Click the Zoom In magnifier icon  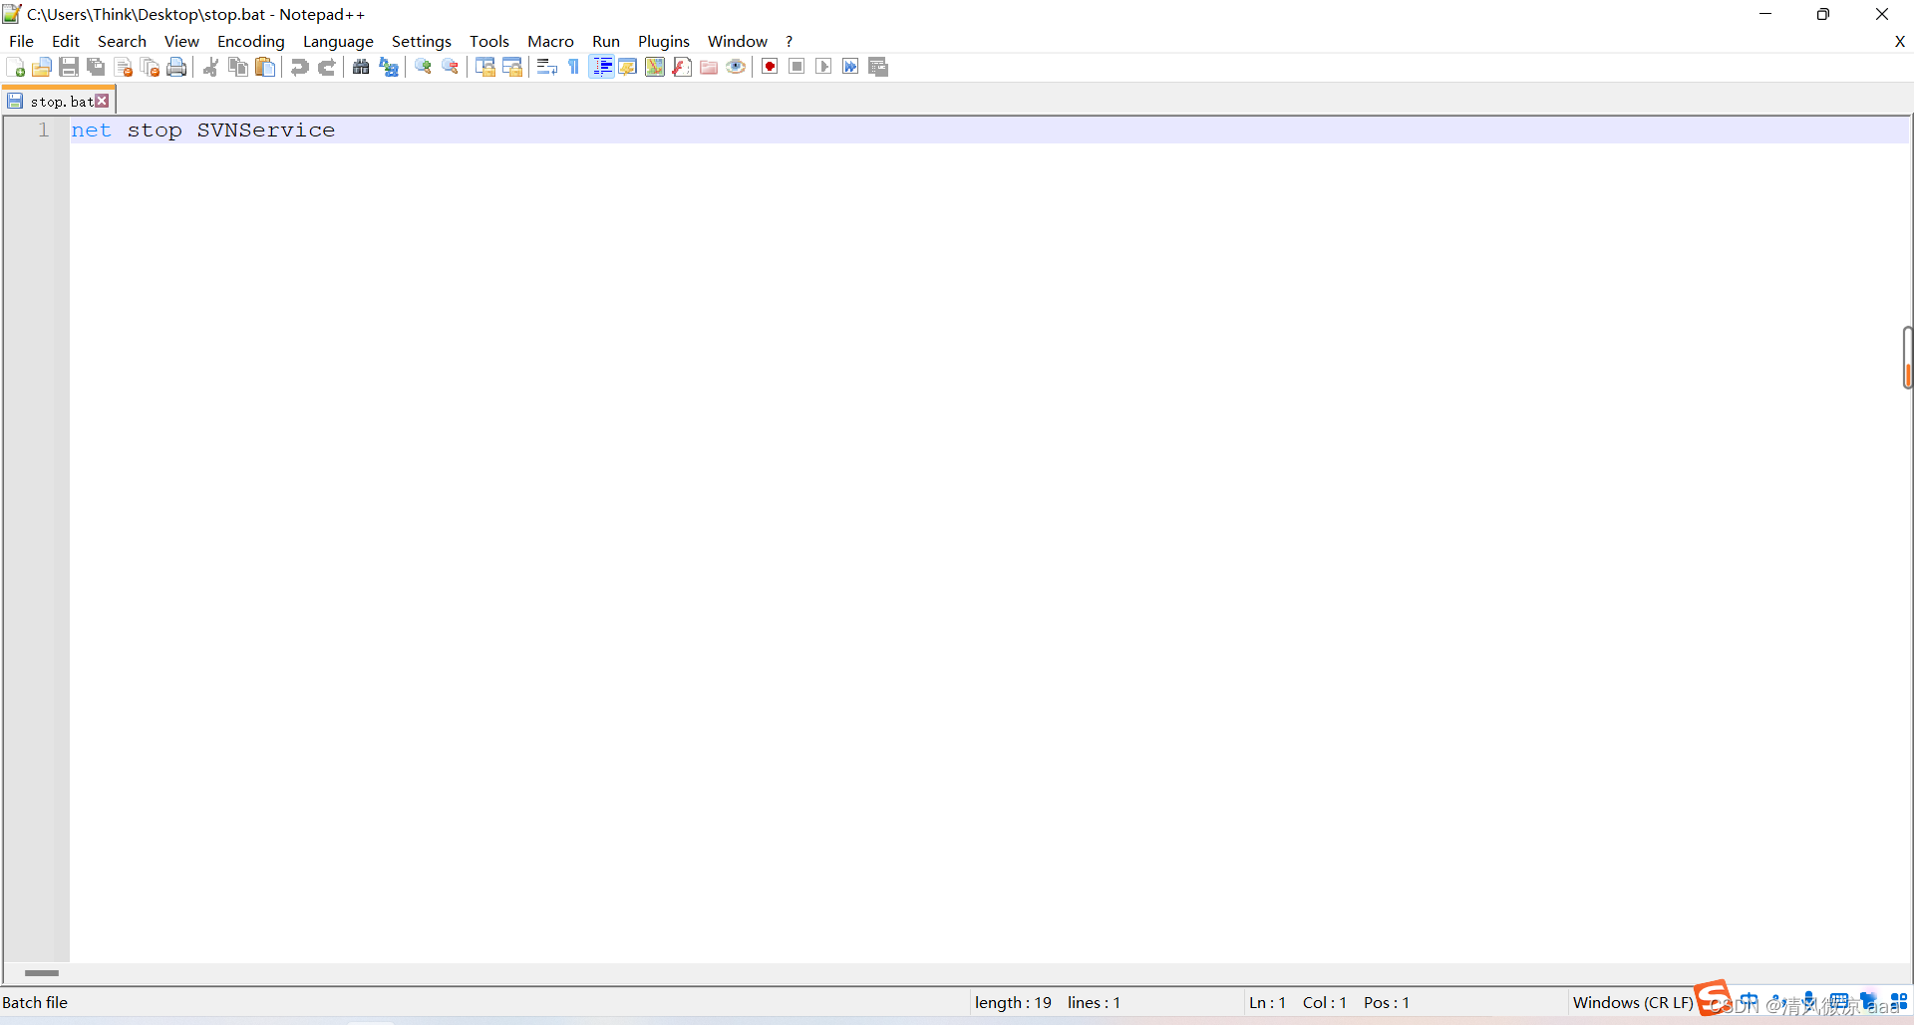point(424,67)
